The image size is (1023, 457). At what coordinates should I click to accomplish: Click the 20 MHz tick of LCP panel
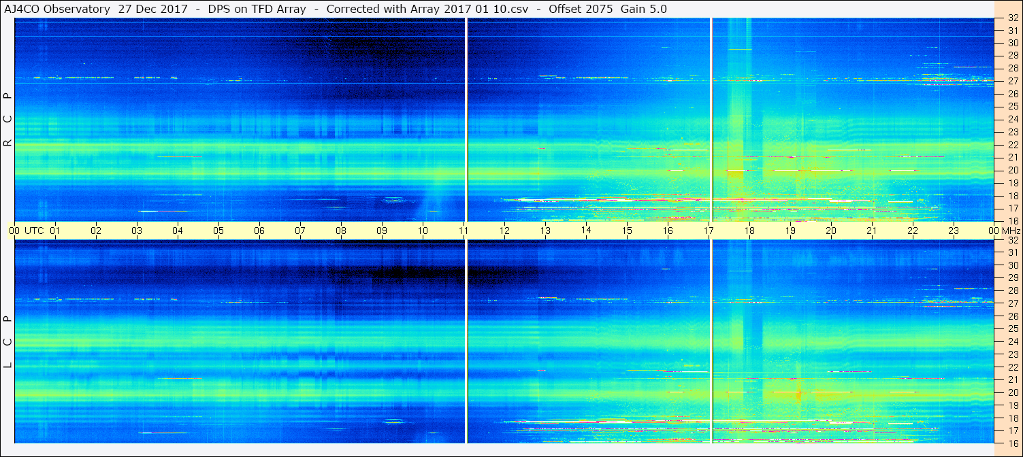pos(1013,392)
